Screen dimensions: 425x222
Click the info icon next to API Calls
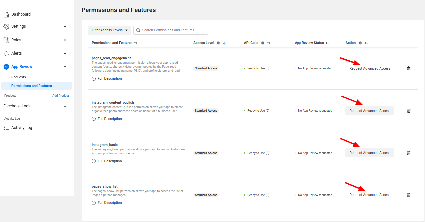click(263, 43)
